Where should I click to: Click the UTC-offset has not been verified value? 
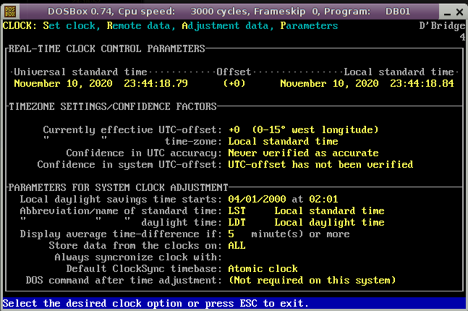coord(320,164)
